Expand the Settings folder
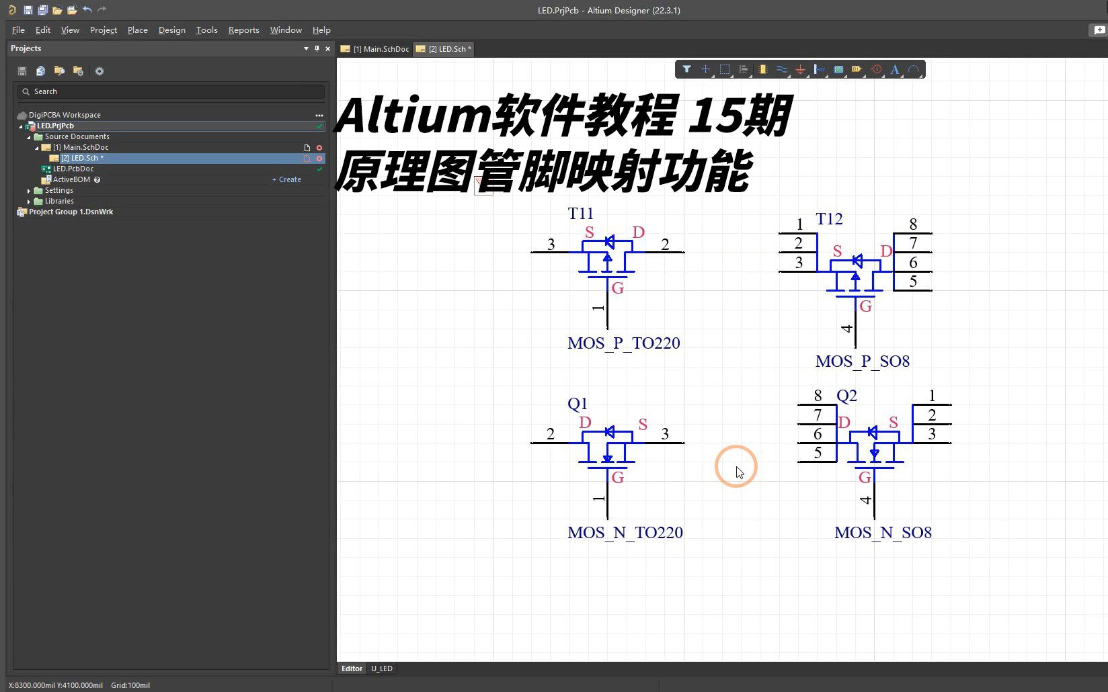This screenshot has height=692, width=1108. tap(29, 191)
